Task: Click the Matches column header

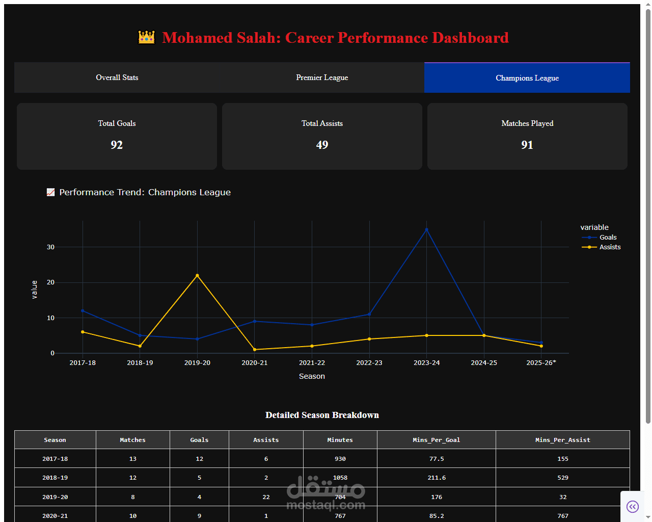Action: tap(132, 440)
